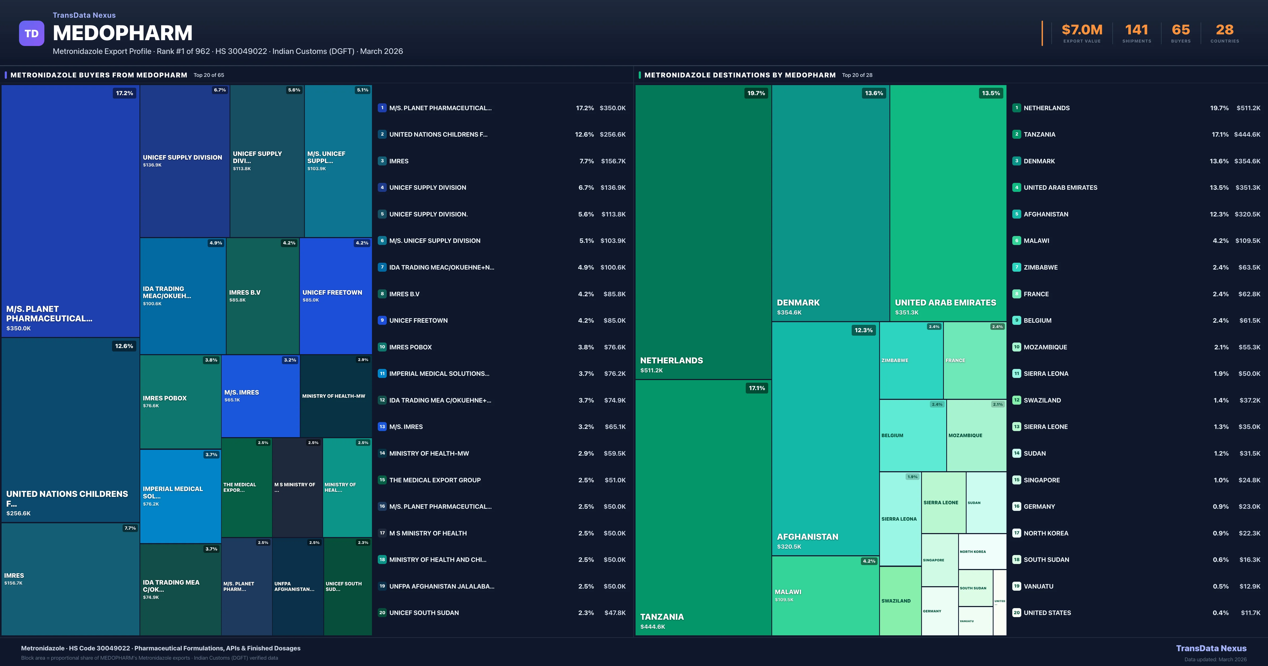Open the Afghanistan destination block
The image size is (1268, 666).
(x=825, y=438)
